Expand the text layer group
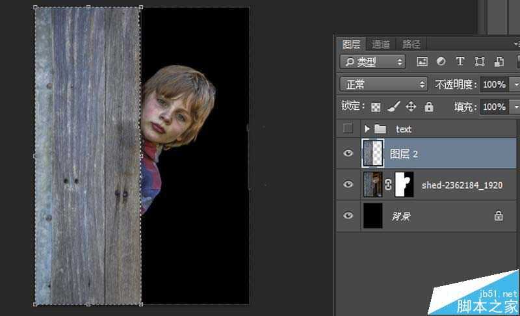 point(367,129)
